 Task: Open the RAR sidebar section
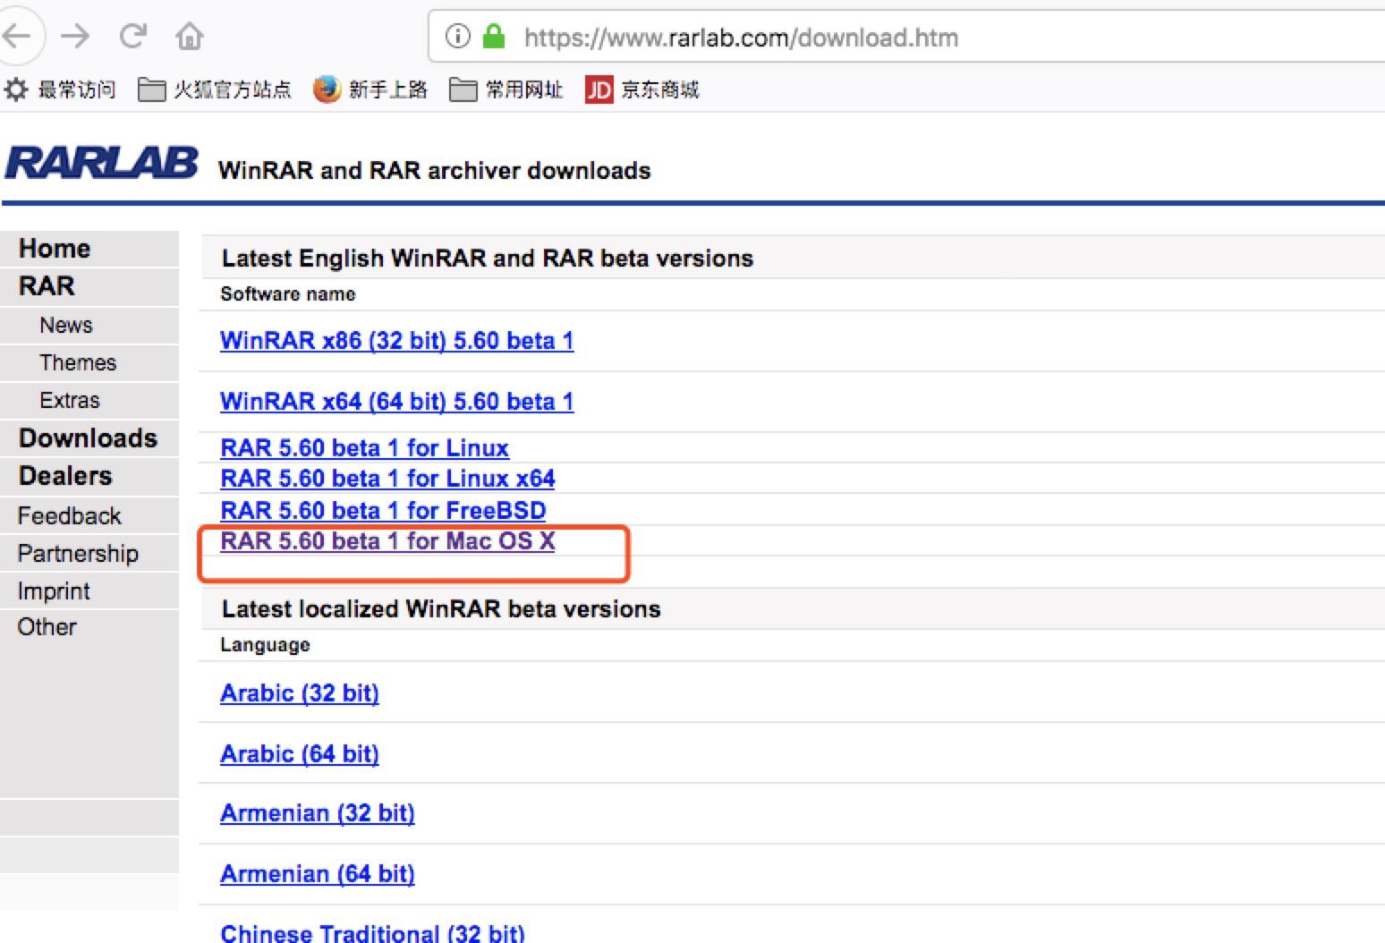(x=47, y=286)
